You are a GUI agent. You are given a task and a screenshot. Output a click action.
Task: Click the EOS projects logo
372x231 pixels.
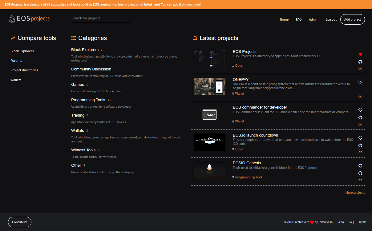click(x=30, y=19)
